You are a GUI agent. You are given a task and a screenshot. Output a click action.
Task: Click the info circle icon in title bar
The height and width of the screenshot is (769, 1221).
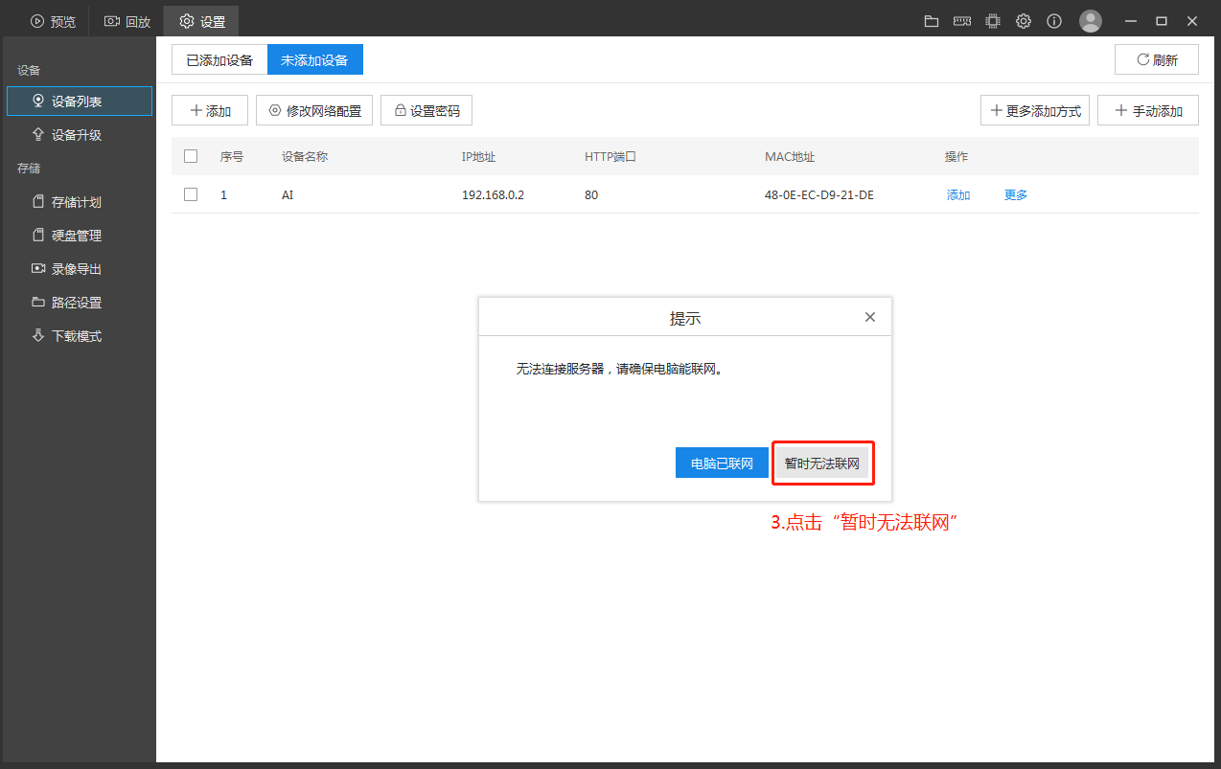(x=1054, y=21)
